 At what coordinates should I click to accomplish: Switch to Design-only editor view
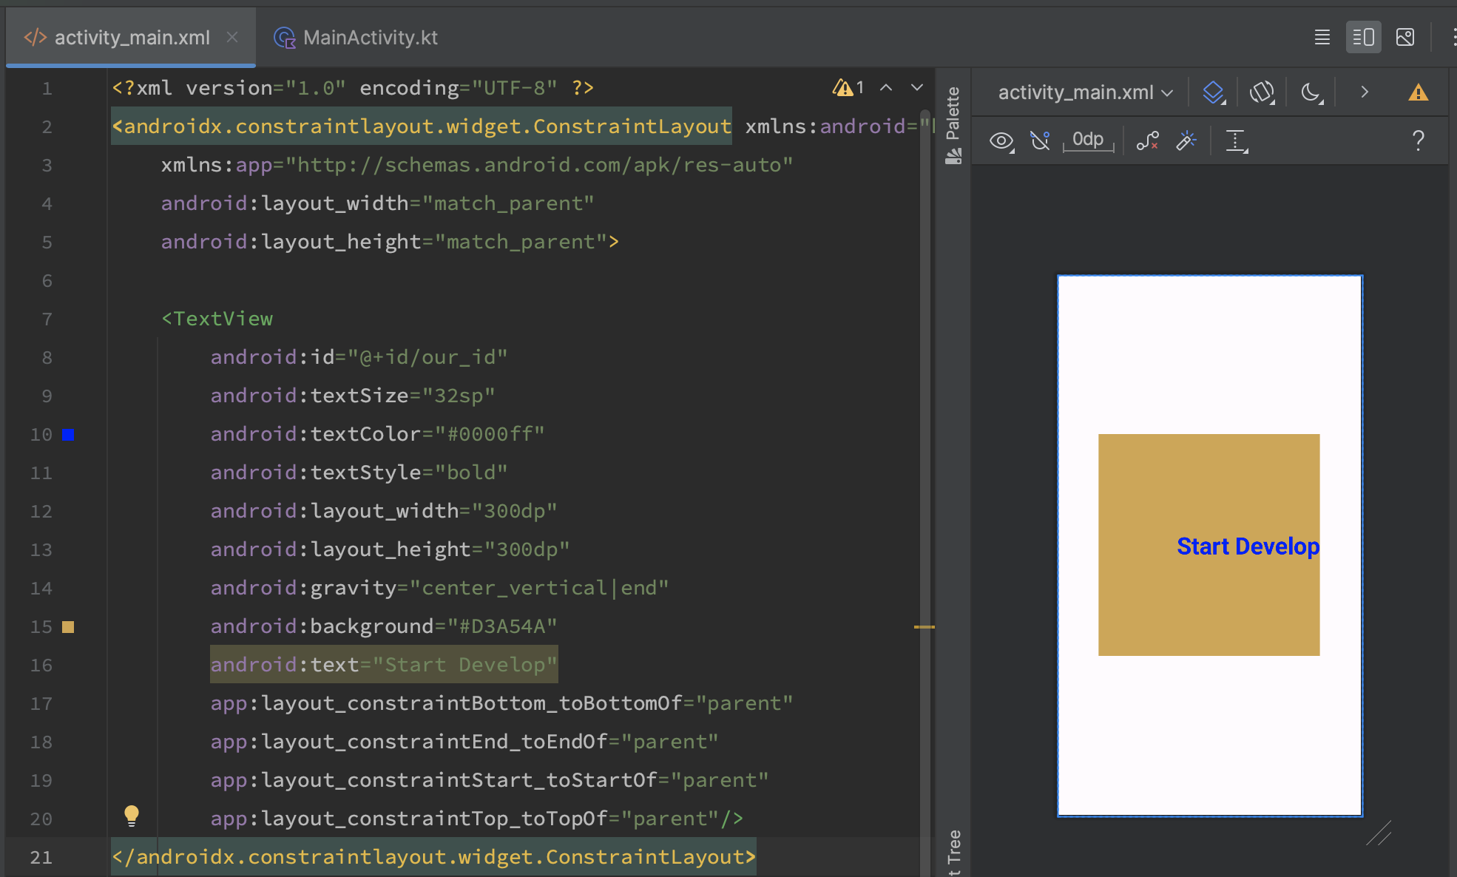click(x=1405, y=37)
